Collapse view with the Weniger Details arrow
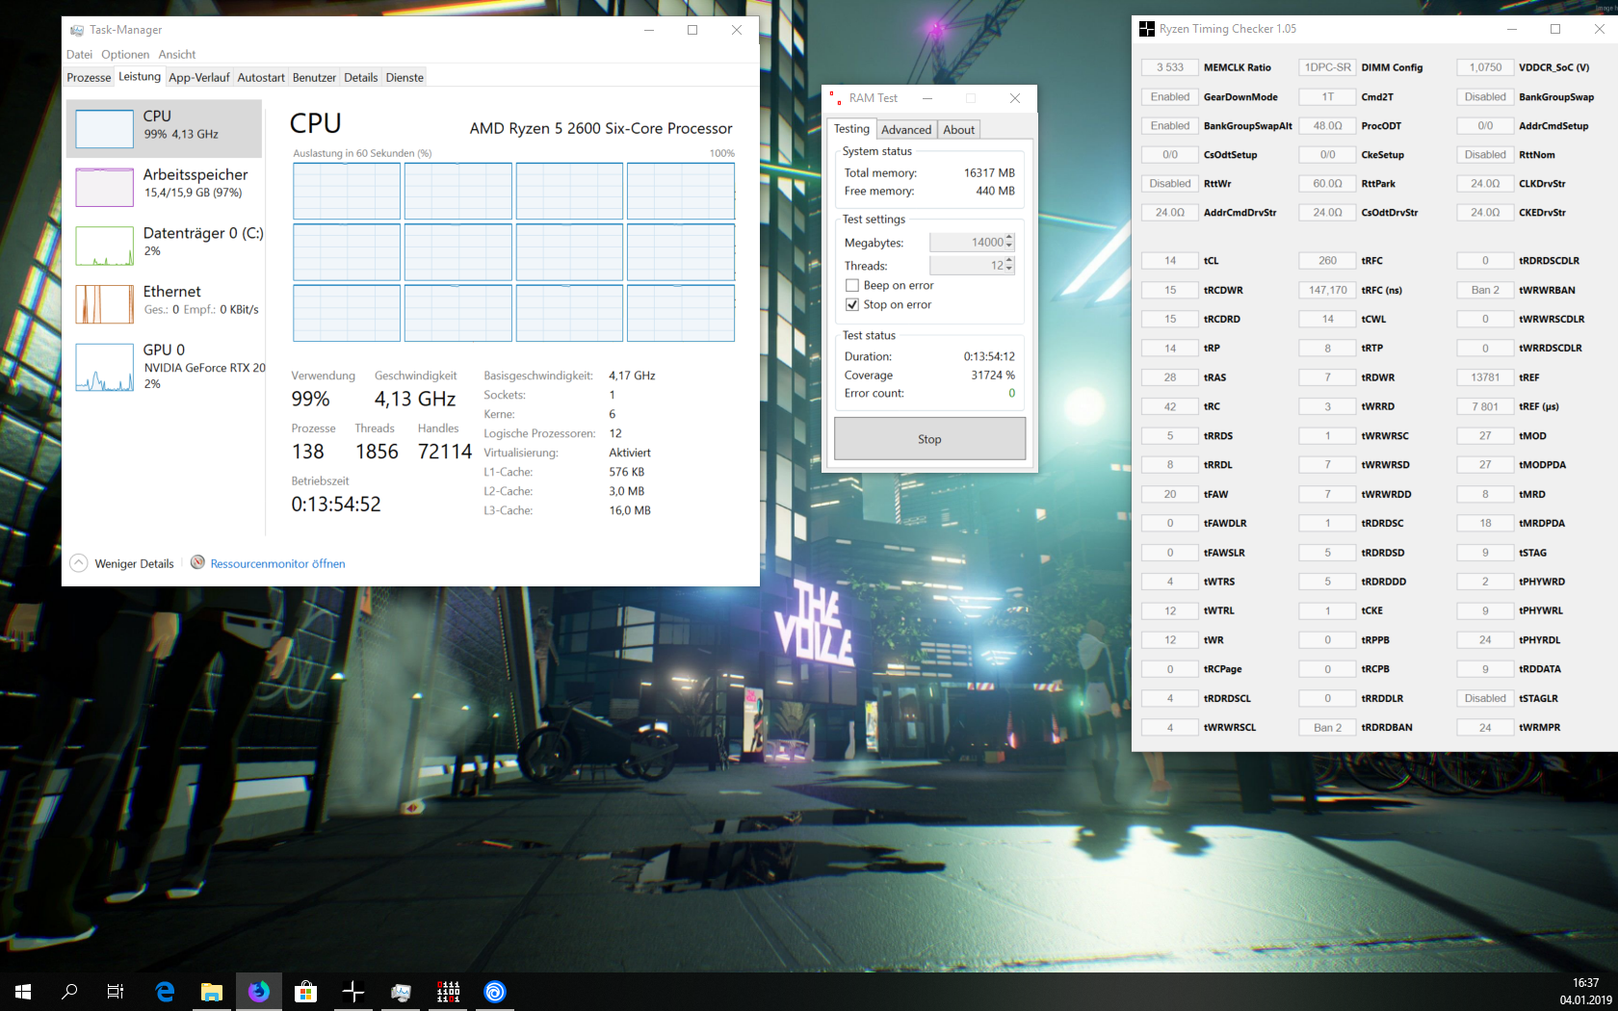This screenshot has width=1618, height=1011. [x=79, y=563]
